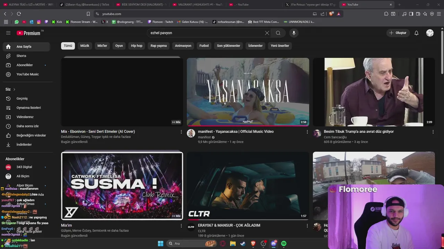
Task: Open video title ERAY067 & MANSUR - ÇOK AĞLADIM
Action: click(x=229, y=225)
